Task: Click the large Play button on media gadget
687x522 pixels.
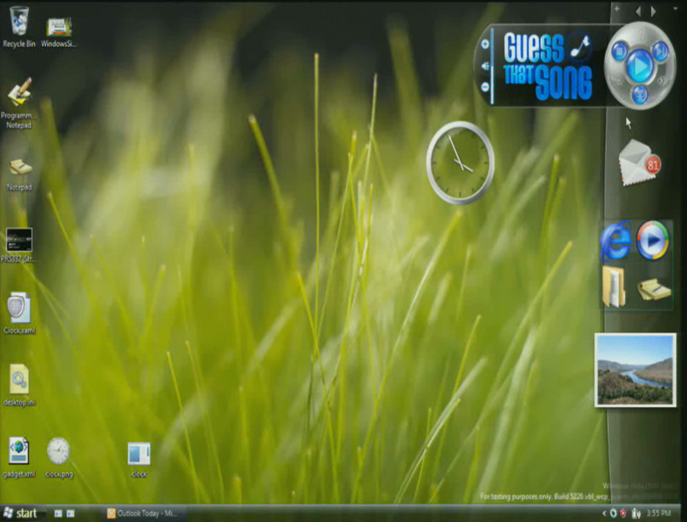Action: [640, 66]
